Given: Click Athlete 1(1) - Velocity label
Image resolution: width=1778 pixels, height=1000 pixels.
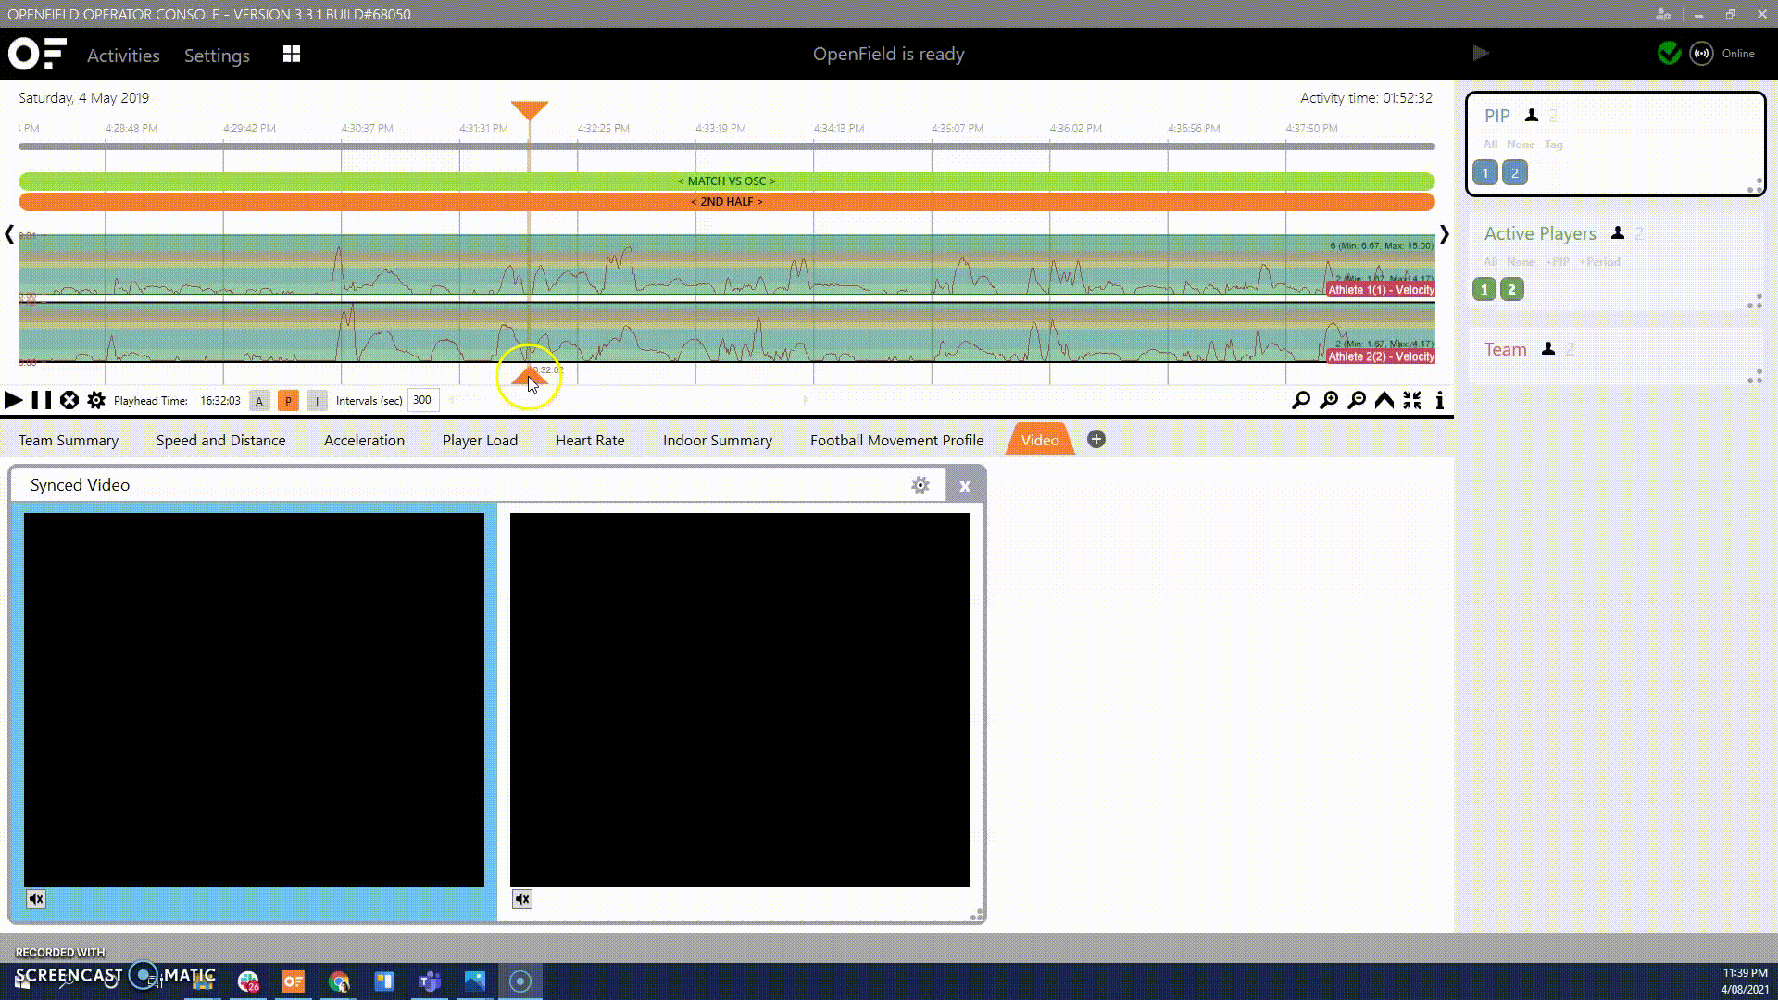Looking at the screenshot, I should tap(1381, 290).
